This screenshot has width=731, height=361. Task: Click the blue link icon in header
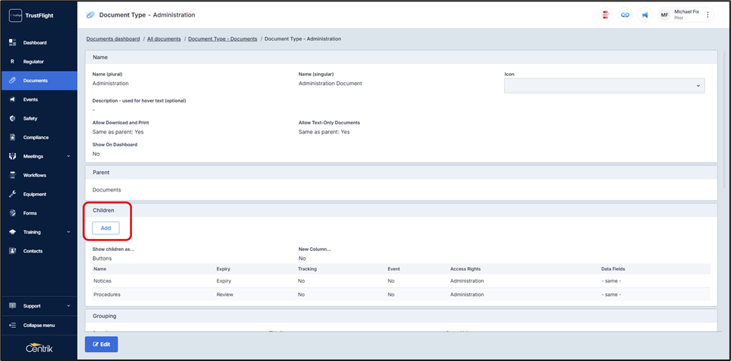click(625, 15)
